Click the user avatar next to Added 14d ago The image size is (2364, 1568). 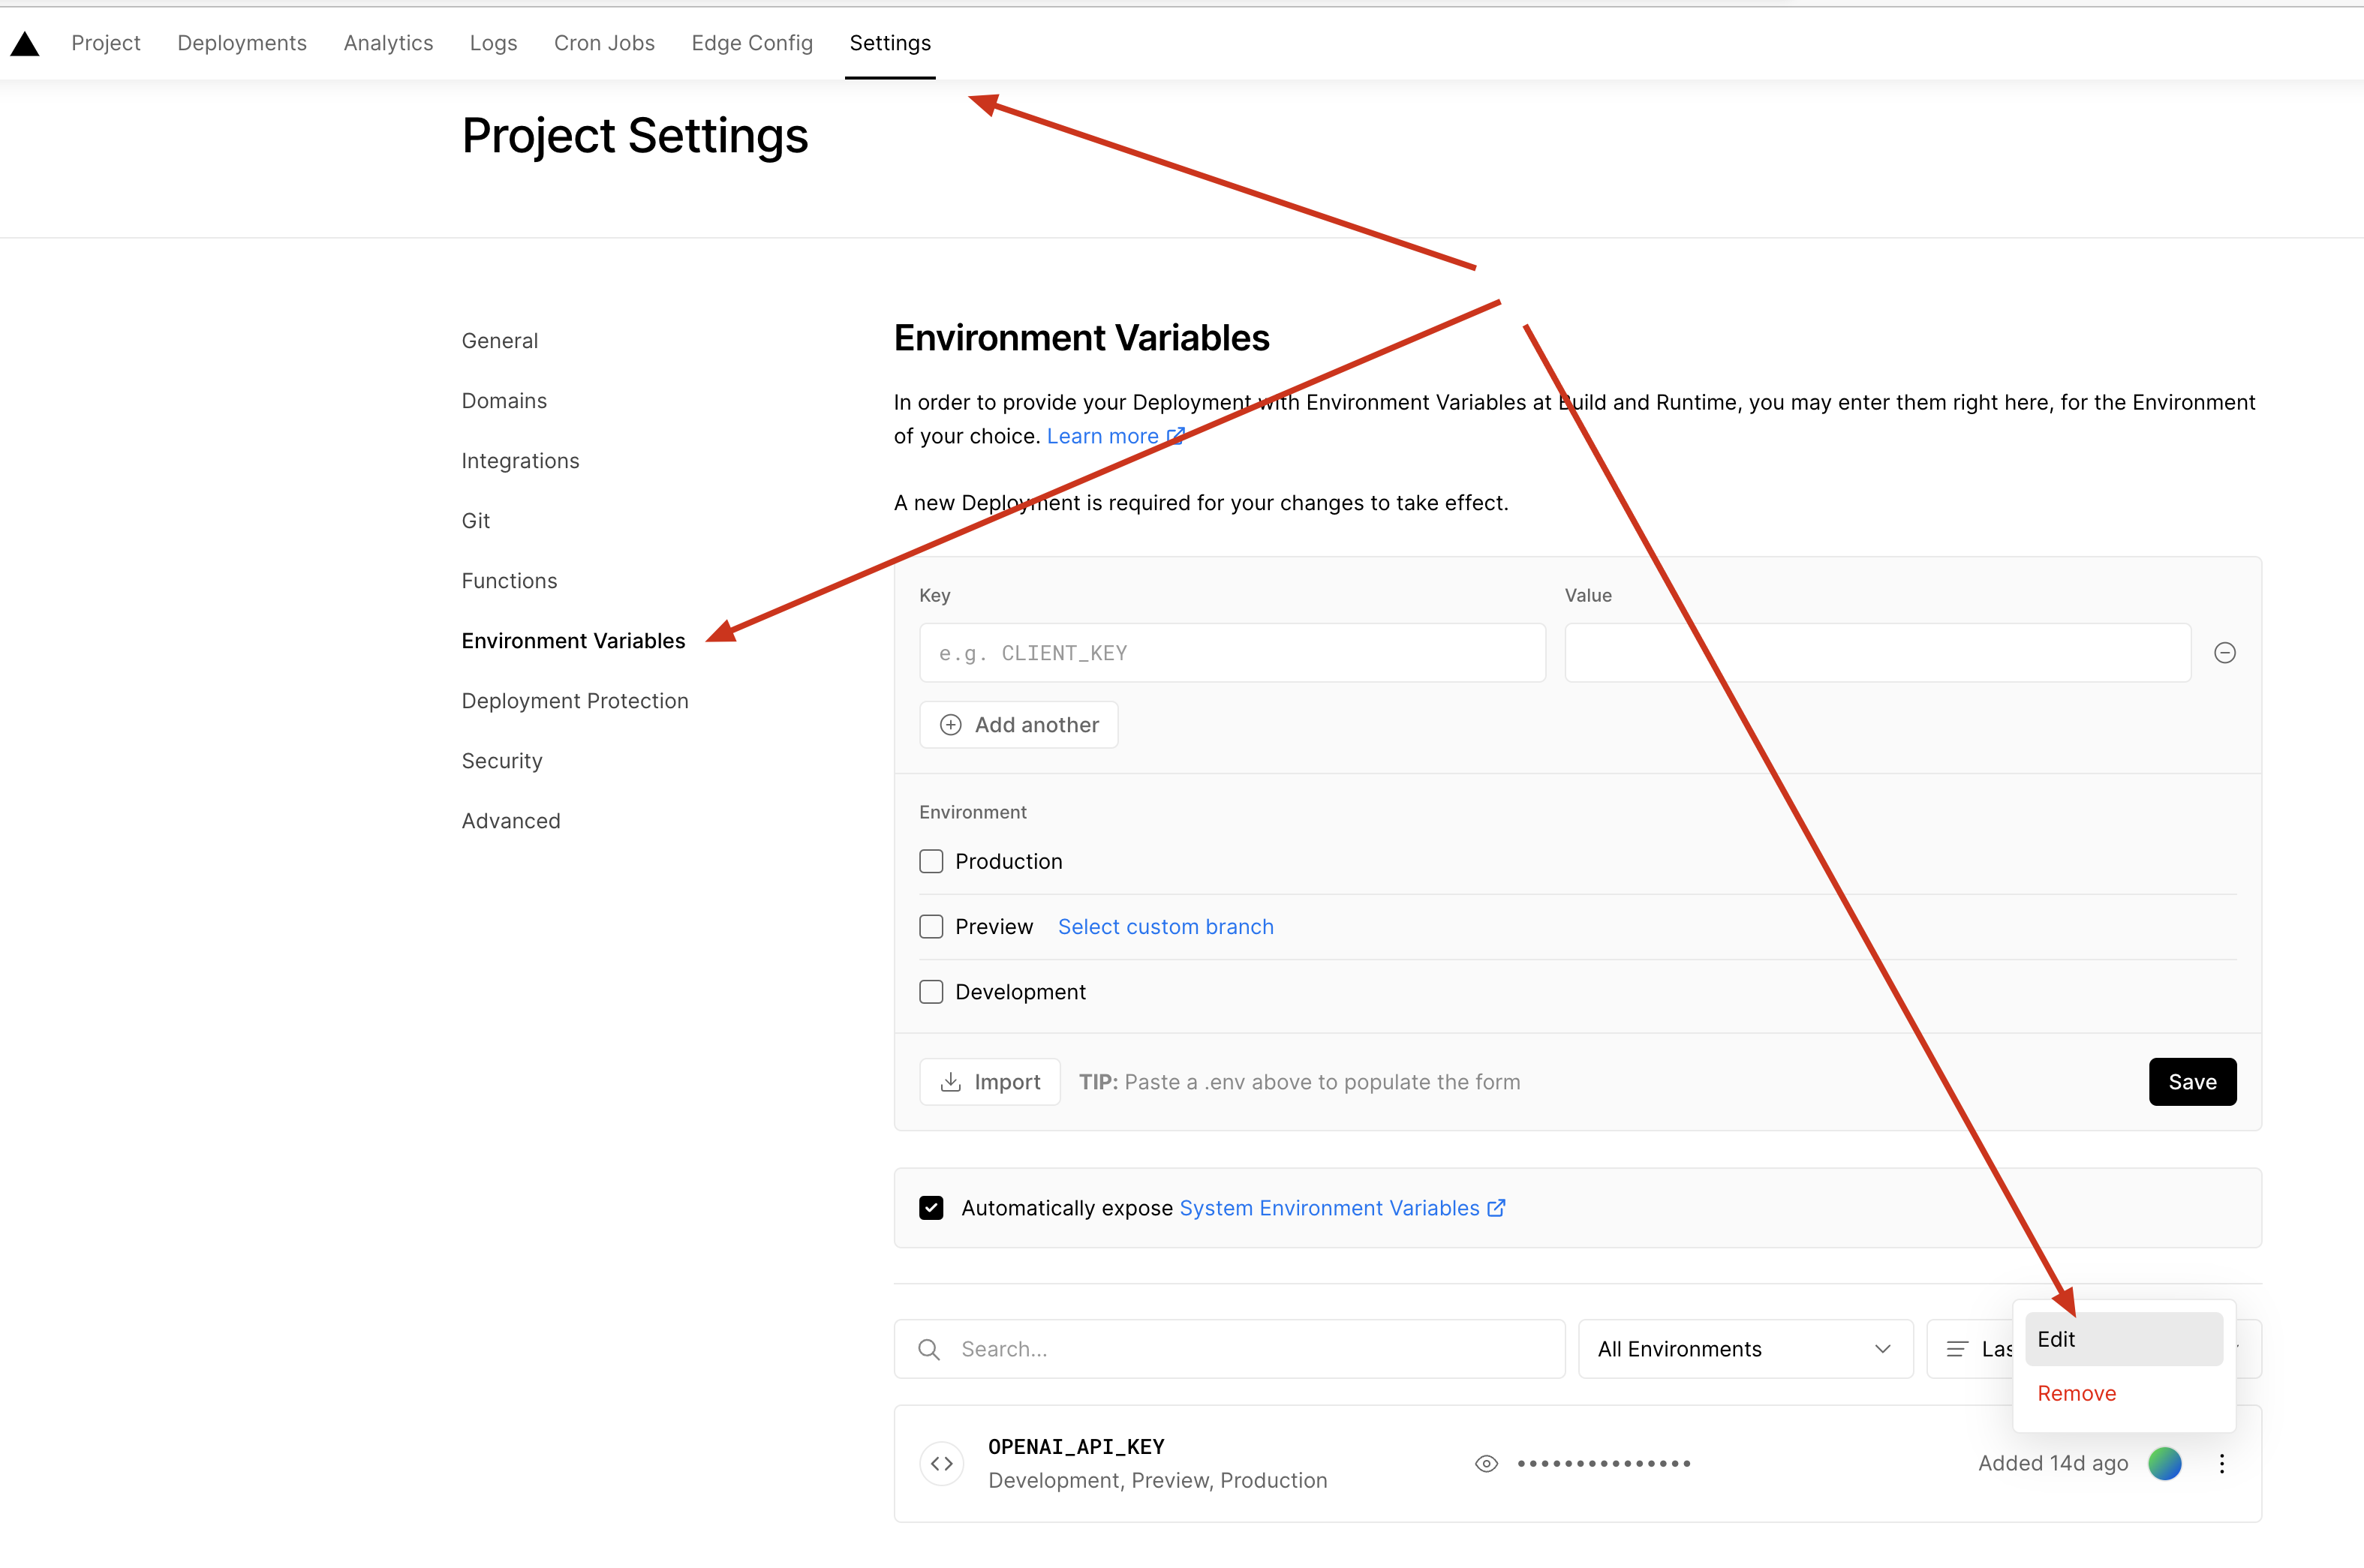[x=2164, y=1464]
